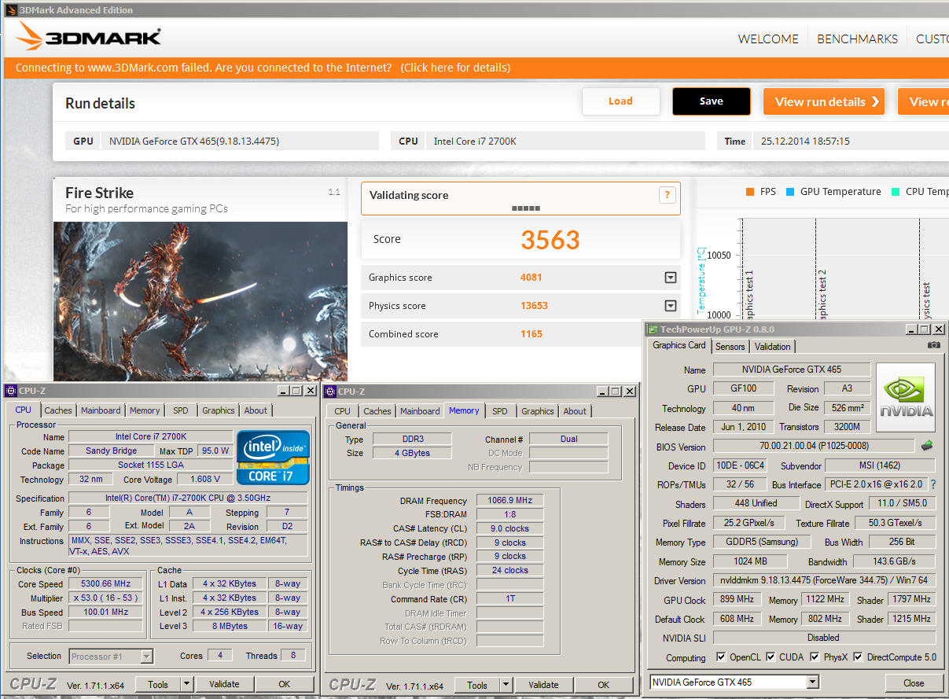Click the CAS# Latency 9.0 clocks value

click(510, 529)
